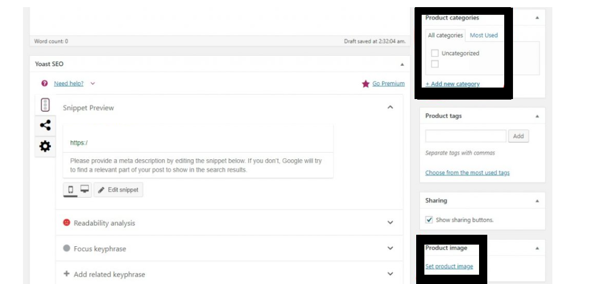Screen dimensions: 589x284
Task: Open the Need help dropdown arrow
Action: click(x=93, y=83)
